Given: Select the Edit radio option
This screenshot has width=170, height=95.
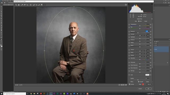Looking at the screenshot, I should click(139, 21).
